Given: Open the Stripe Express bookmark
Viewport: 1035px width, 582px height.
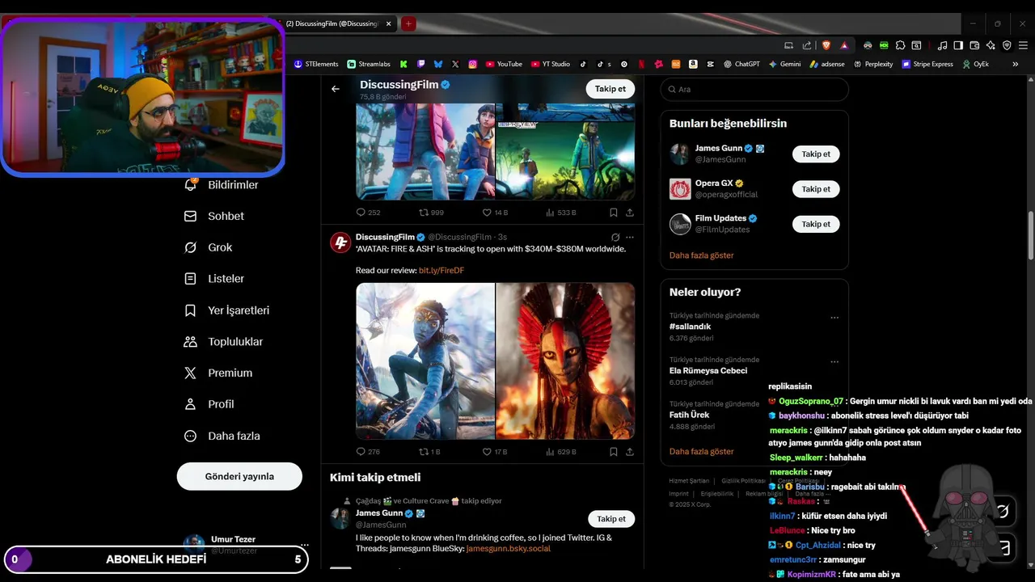Looking at the screenshot, I should click(927, 64).
